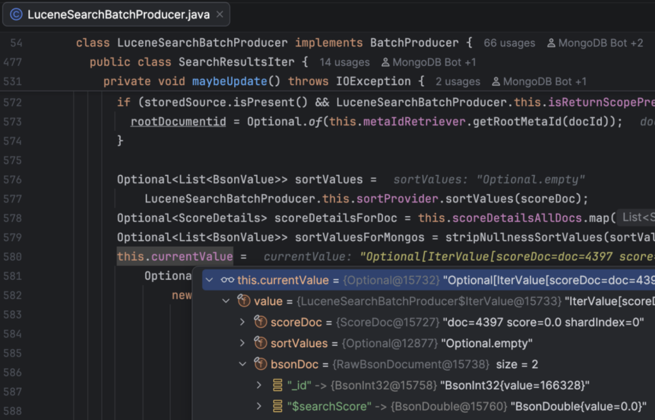
Task: Click the metaIdRetriever field on line 573
Action: tap(414, 122)
